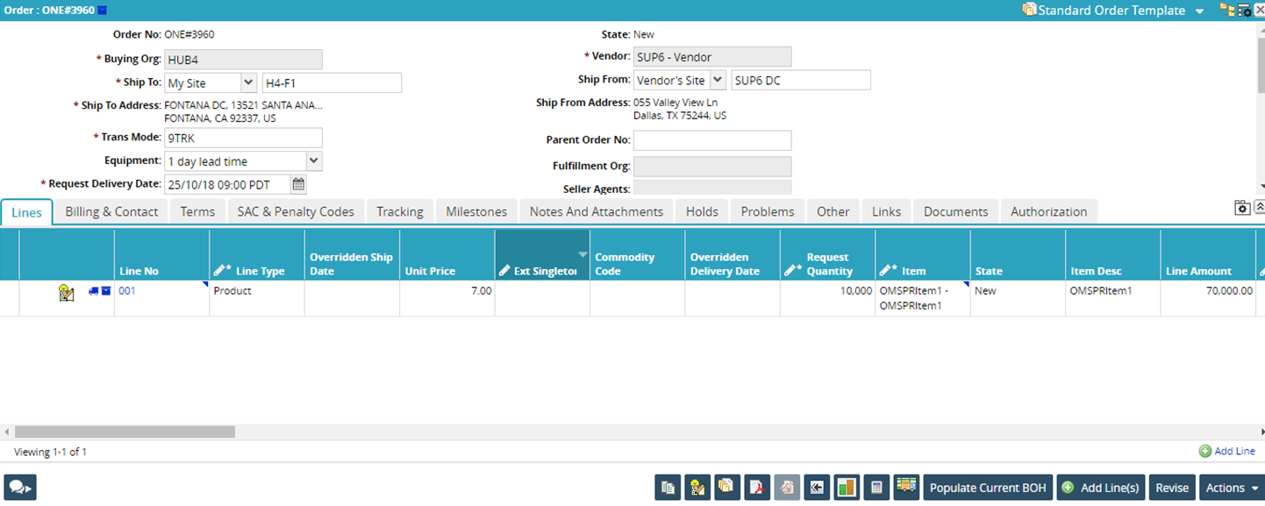The width and height of the screenshot is (1265, 506).
Task: Expand the Equipment dropdown
Action: pos(313,161)
